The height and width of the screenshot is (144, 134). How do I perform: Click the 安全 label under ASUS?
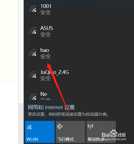point(46,34)
